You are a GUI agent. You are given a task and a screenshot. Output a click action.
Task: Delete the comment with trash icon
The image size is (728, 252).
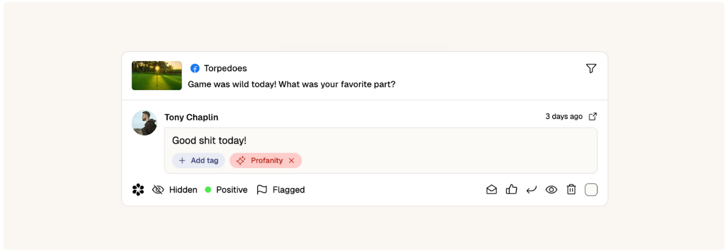571,190
